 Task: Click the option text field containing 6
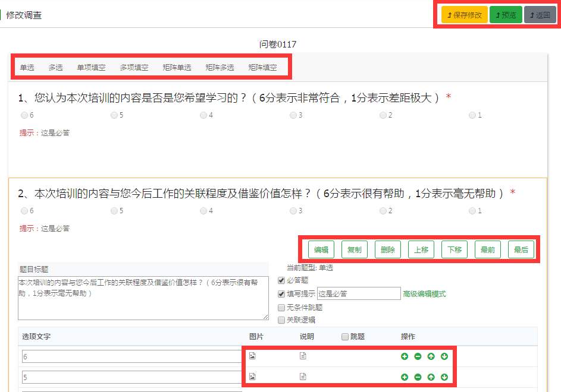(x=132, y=356)
